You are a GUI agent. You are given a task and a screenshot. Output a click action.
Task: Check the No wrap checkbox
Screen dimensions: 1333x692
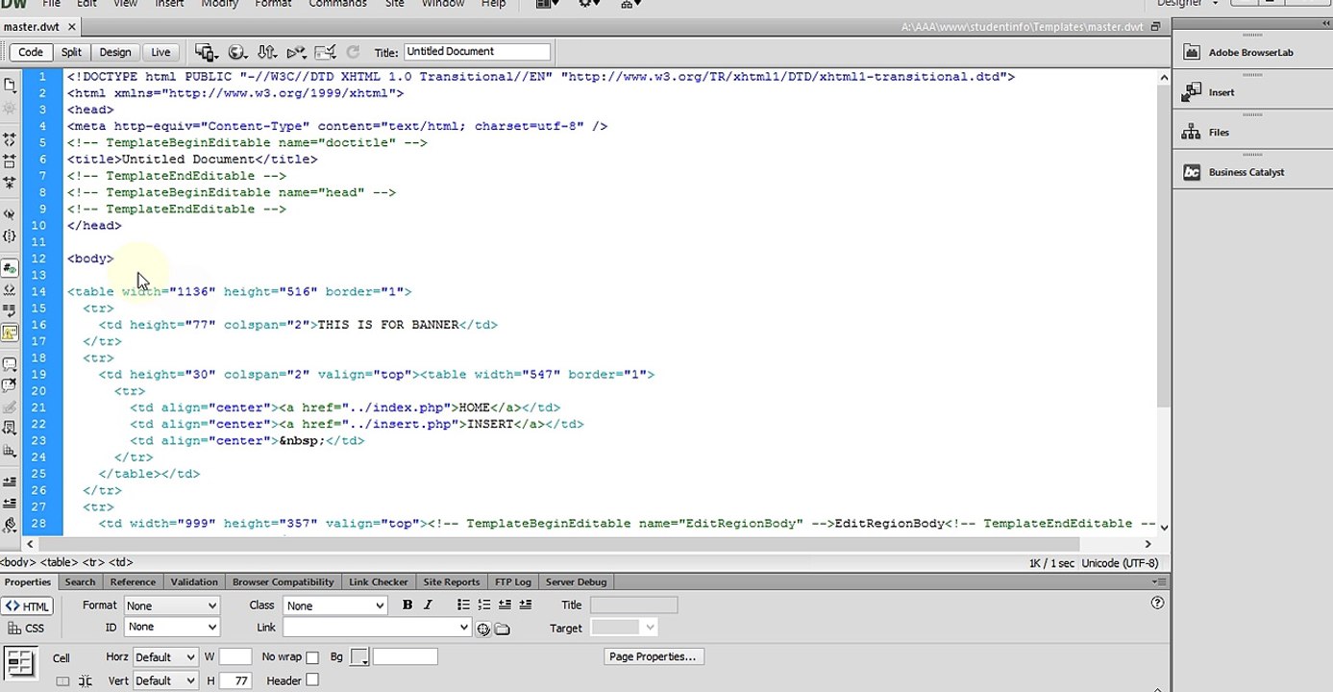point(312,657)
